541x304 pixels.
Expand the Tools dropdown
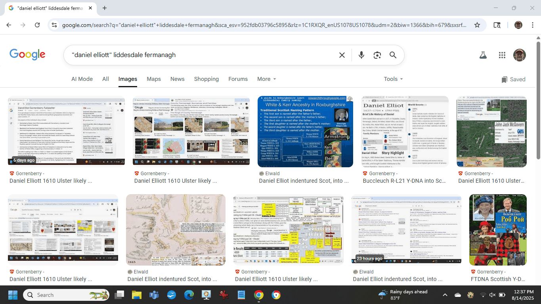393,79
